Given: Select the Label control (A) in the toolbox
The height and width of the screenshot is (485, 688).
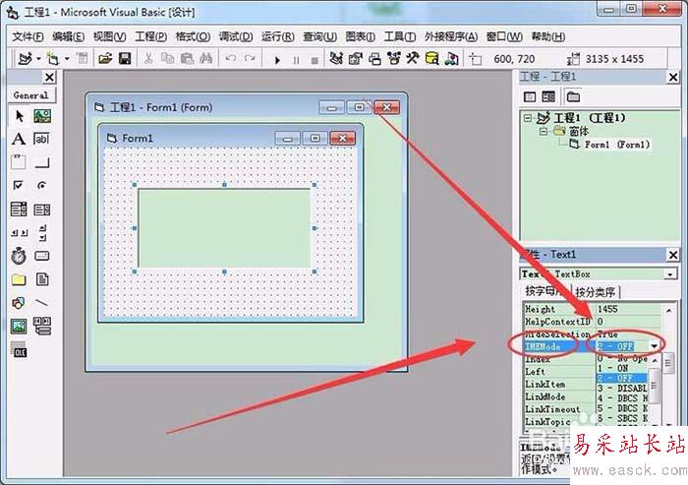Looking at the screenshot, I should coord(19,140).
